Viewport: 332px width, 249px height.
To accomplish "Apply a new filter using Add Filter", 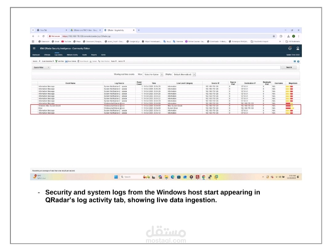I will 60,61.
